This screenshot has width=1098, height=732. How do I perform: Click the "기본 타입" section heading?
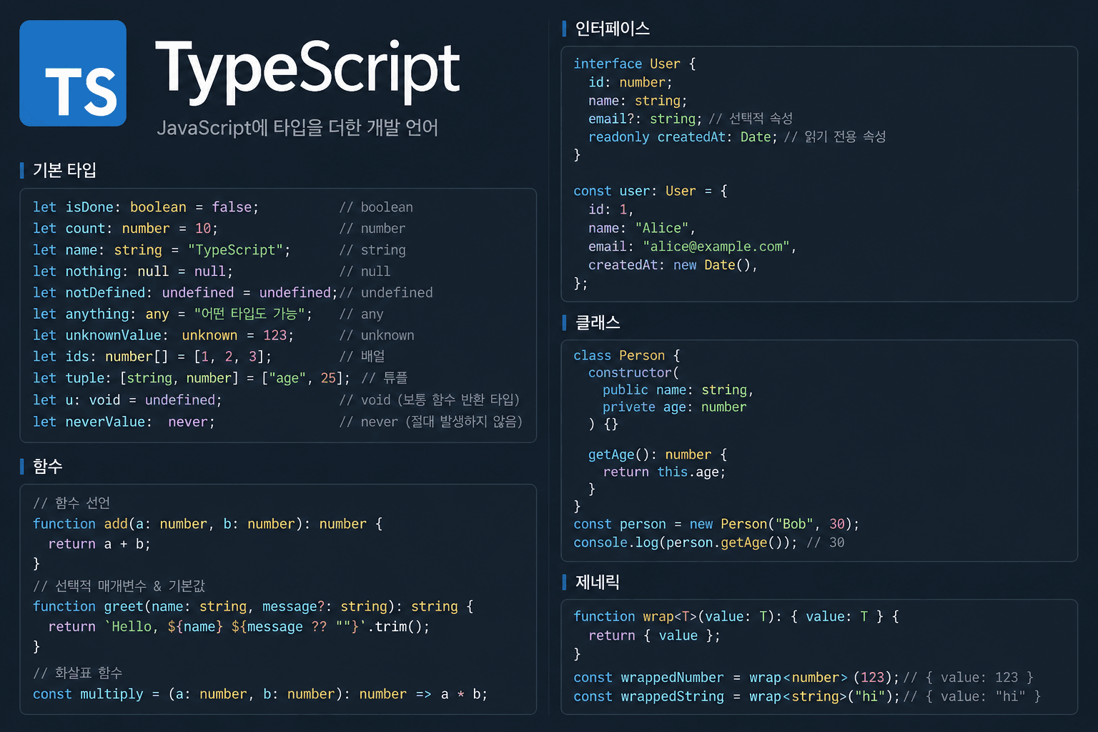pos(64,170)
